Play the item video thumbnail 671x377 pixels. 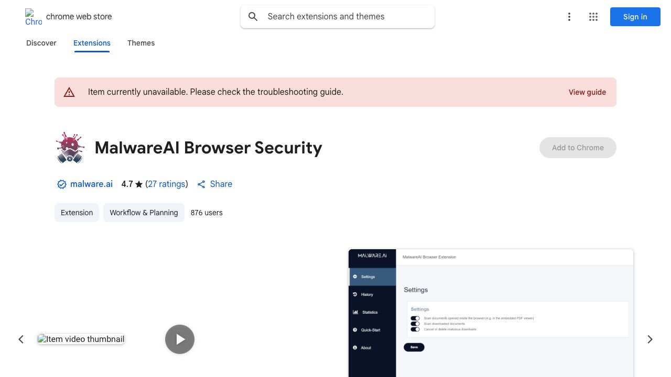point(180,339)
